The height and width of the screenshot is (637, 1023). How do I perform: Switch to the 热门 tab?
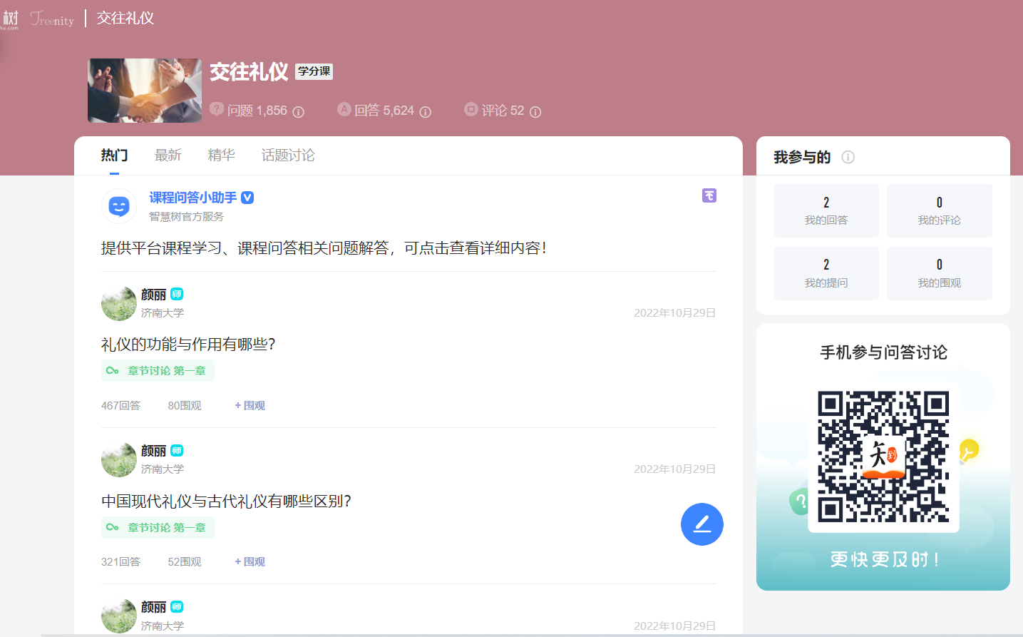[x=114, y=156]
